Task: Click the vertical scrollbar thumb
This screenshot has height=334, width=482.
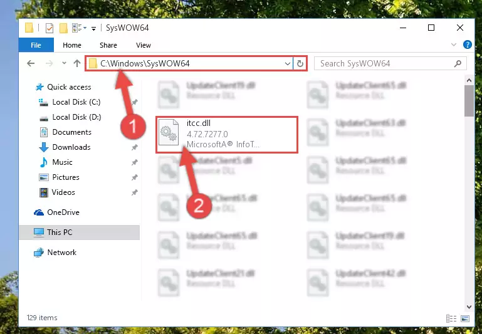Action: pos(469,101)
